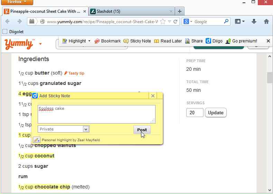Open the Tasty tip link

(74, 73)
